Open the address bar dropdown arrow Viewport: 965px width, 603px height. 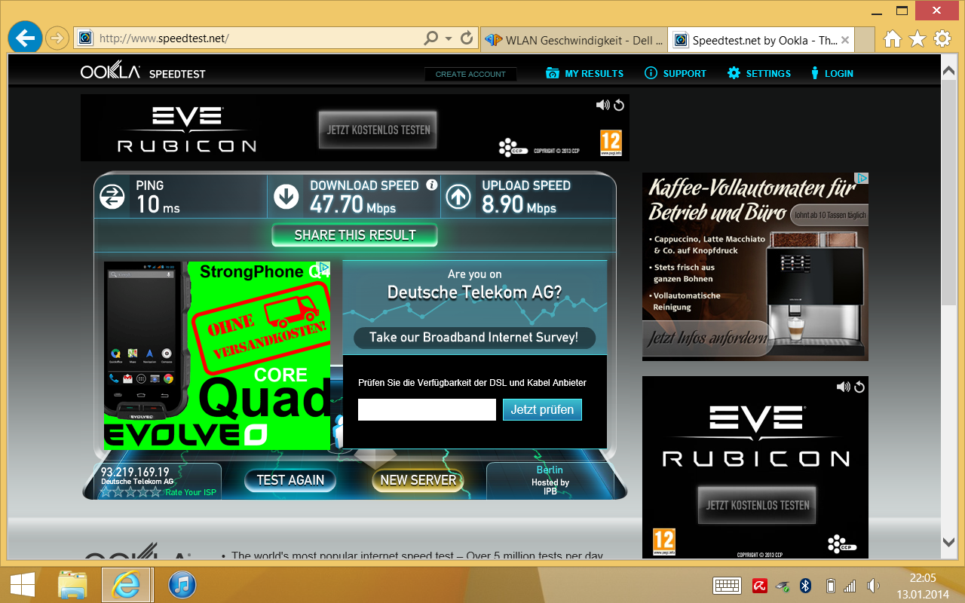(449, 38)
